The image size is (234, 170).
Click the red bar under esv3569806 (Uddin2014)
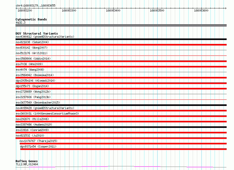(x=121, y=61)
